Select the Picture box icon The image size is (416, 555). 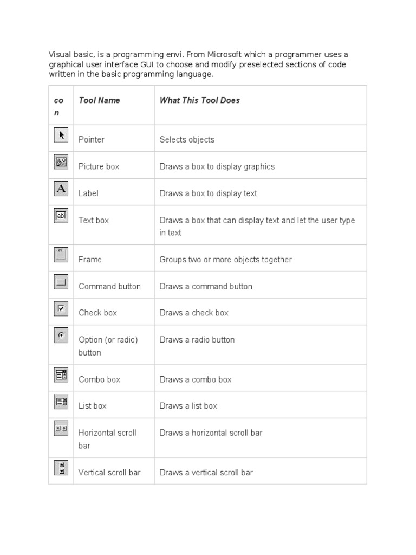tap(61, 162)
